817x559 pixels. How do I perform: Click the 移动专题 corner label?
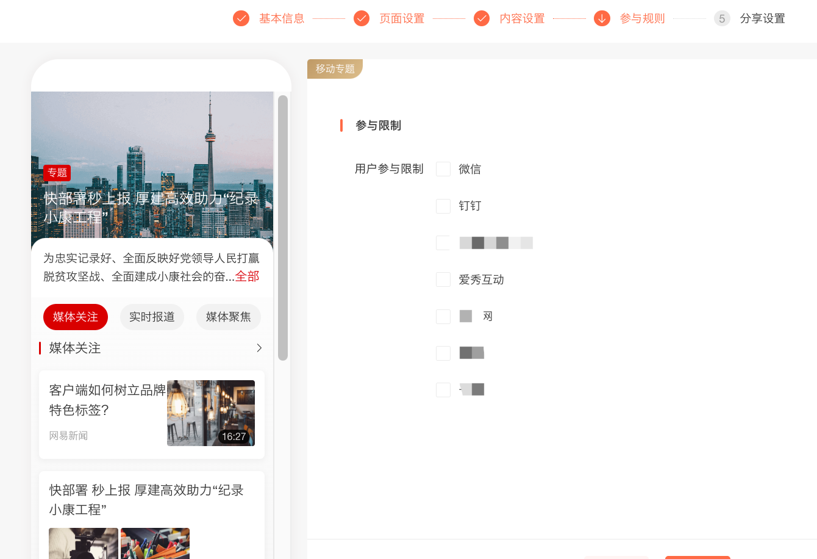pyautogui.click(x=335, y=69)
